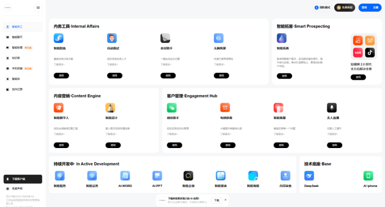
Task: Toggle team mode in the top bar
Action: tap(323, 8)
